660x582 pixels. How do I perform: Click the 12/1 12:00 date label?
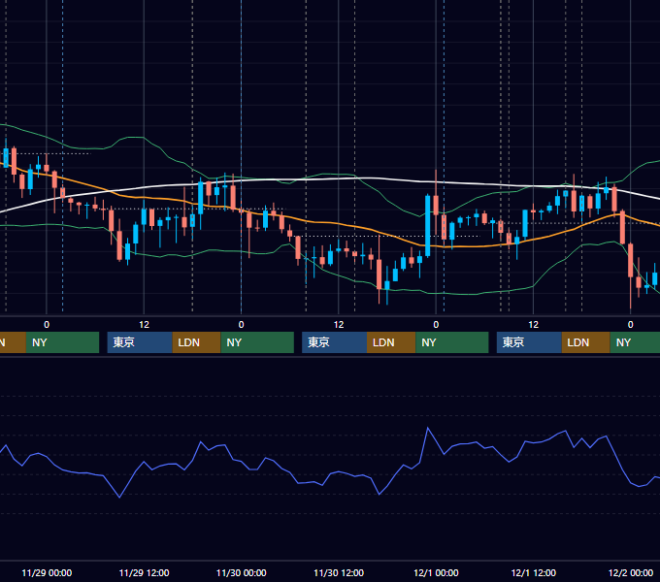click(x=533, y=572)
